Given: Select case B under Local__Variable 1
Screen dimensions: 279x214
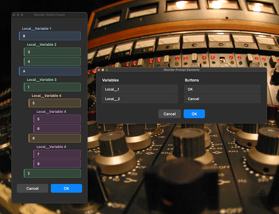Looking at the screenshot, I should pyautogui.click(x=50, y=36).
